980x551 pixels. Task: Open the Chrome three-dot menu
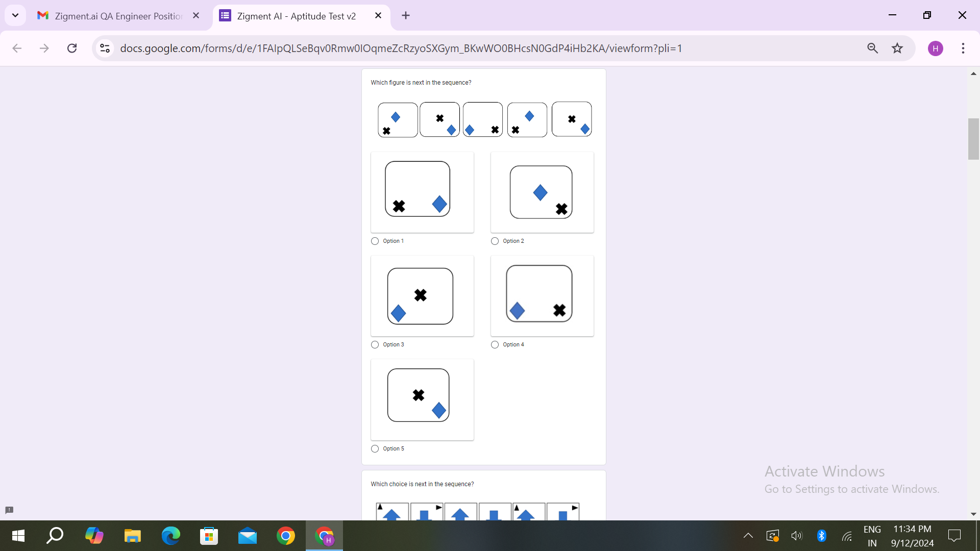(x=963, y=48)
